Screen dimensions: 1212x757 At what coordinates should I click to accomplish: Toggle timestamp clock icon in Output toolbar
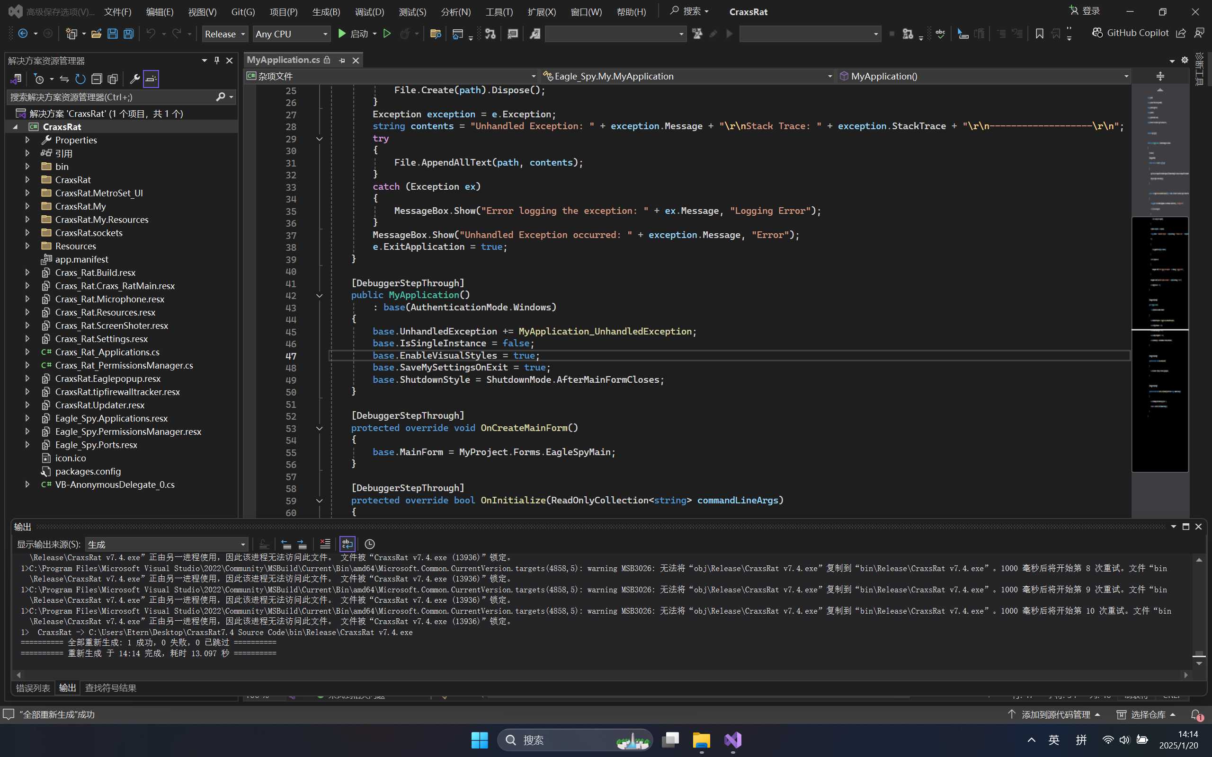370,544
